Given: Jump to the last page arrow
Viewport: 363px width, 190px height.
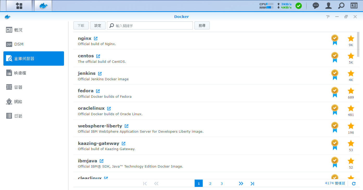Looking at the screenshot, I should pos(252,183).
